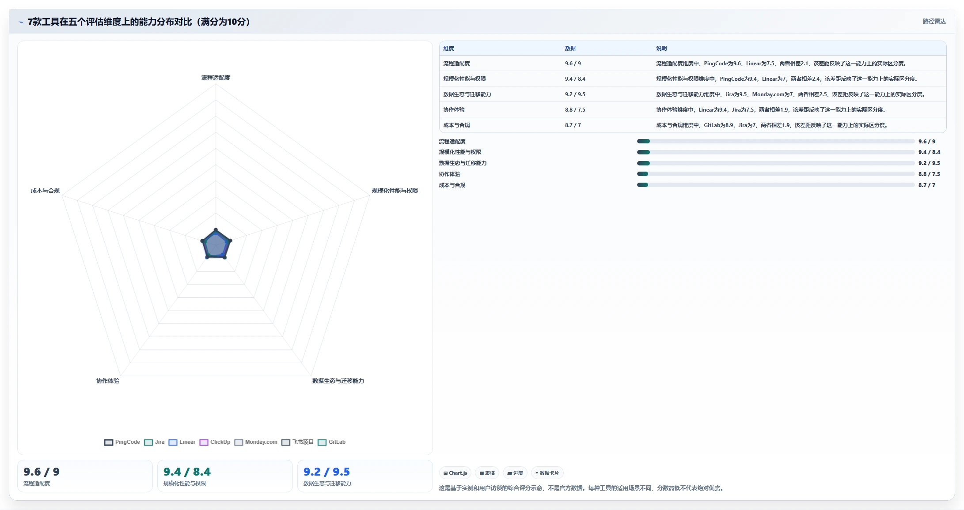Toggle Jira series in chart legend
This screenshot has width=964, height=510.
(x=154, y=442)
